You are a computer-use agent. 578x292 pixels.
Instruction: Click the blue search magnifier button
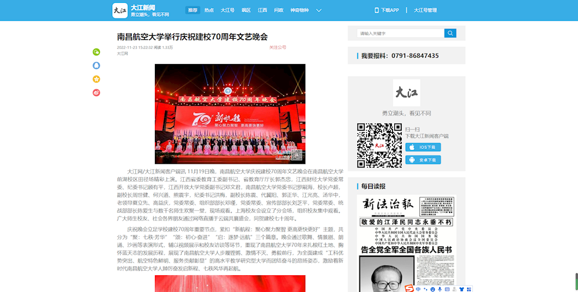pos(450,33)
